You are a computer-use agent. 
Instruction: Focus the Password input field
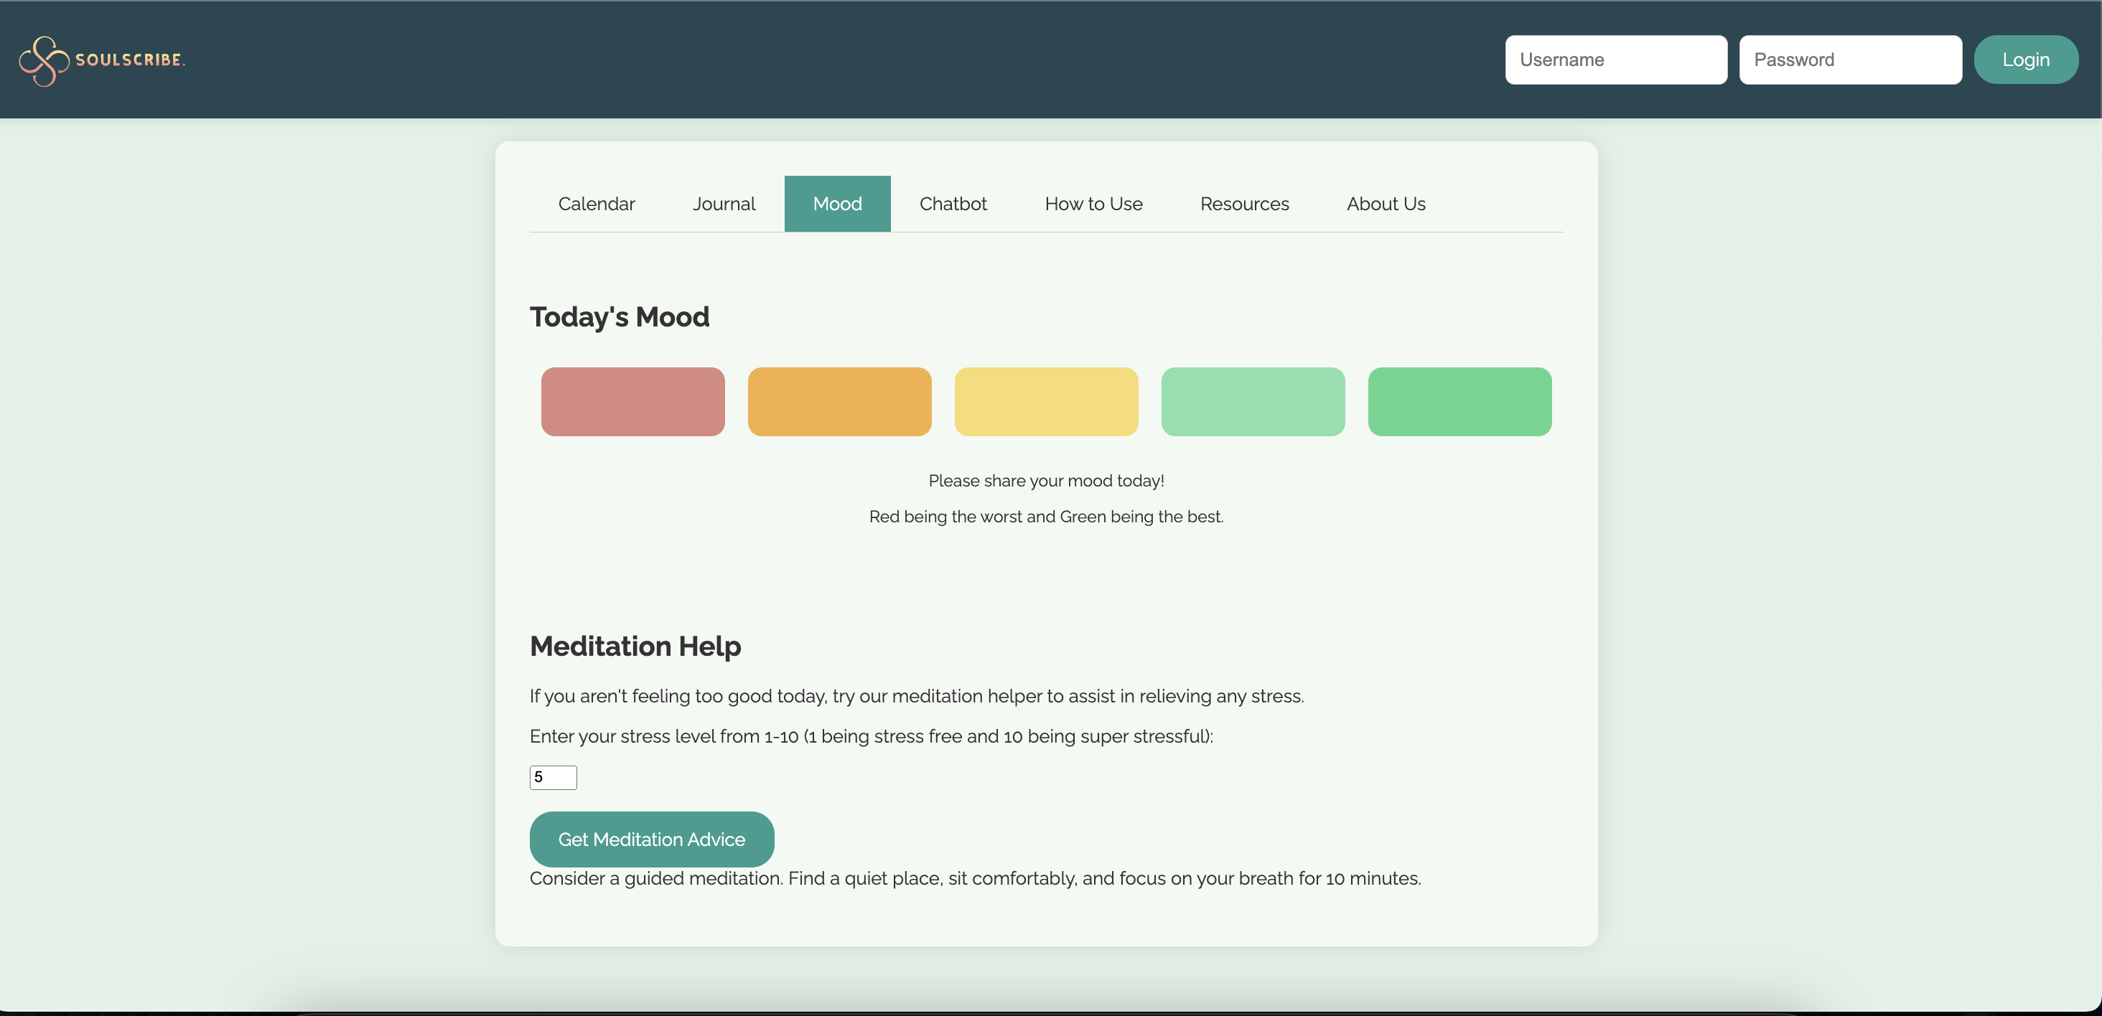(1849, 60)
